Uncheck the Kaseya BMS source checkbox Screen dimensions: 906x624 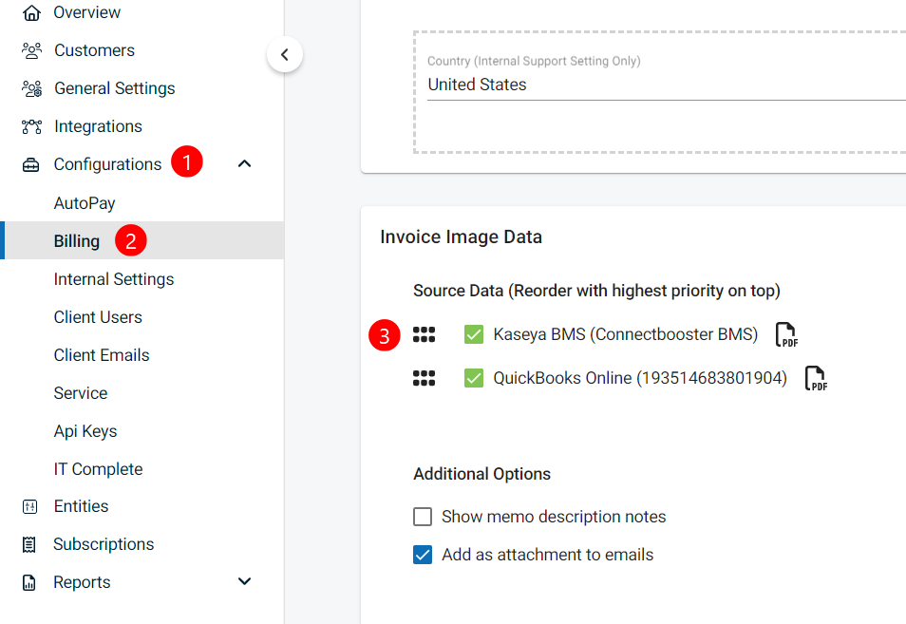pyautogui.click(x=474, y=334)
